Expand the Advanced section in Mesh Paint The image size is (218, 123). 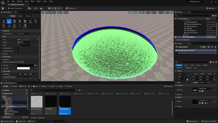[2, 54]
